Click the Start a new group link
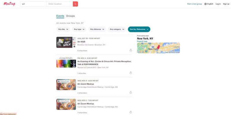This screenshot has width=231, height=115. [194, 4]
